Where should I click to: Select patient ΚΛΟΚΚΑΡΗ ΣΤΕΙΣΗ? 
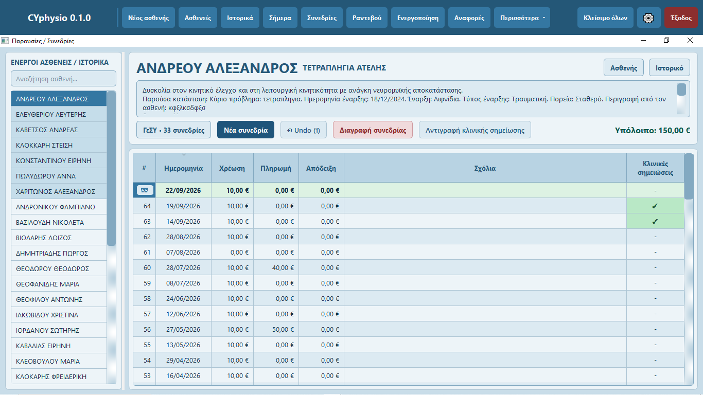tap(59, 145)
